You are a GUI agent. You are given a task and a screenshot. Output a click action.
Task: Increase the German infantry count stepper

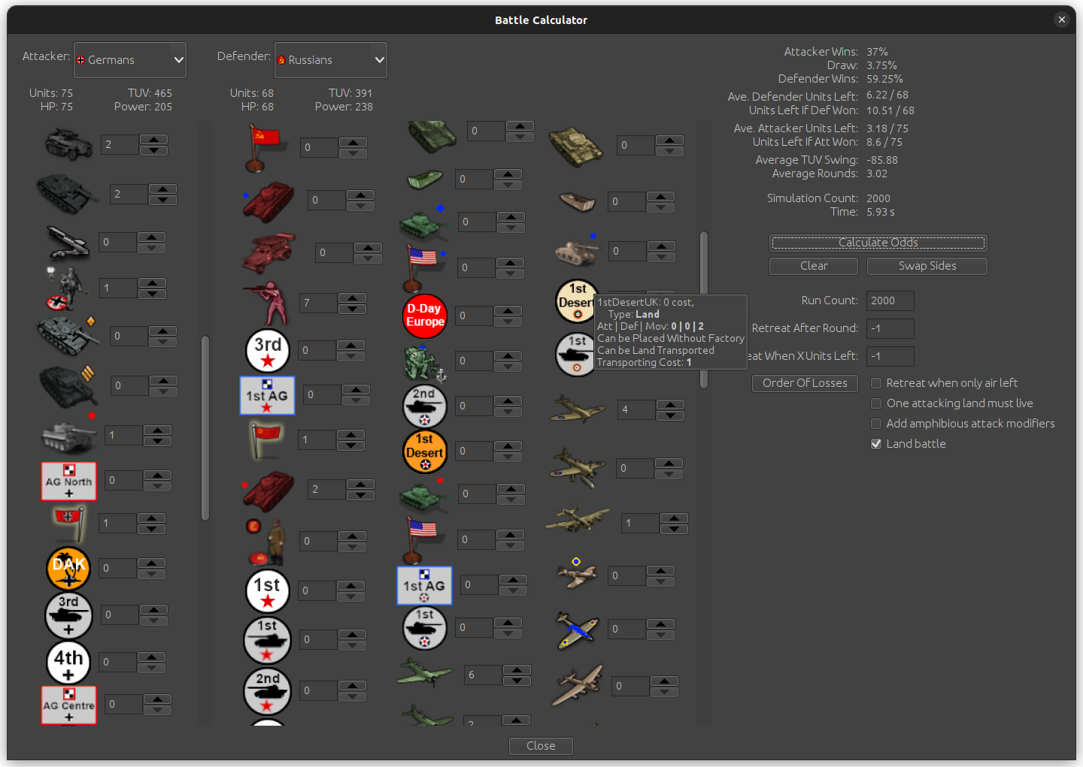click(153, 283)
